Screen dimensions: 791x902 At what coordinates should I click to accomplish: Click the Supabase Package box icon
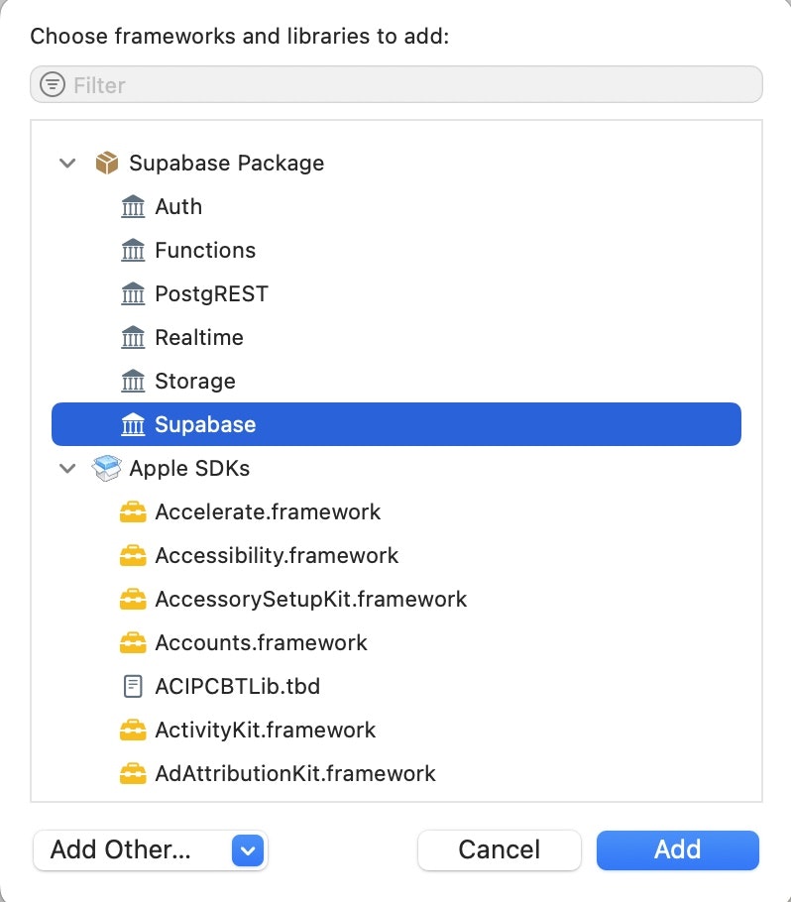[x=106, y=163]
